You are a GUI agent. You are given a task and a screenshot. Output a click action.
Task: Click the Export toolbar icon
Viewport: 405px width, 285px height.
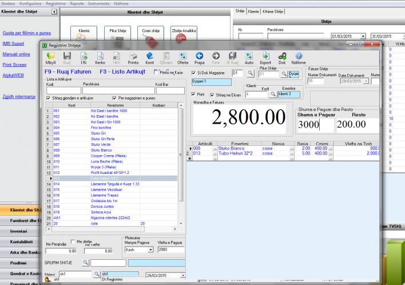click(x=265, y=58)
